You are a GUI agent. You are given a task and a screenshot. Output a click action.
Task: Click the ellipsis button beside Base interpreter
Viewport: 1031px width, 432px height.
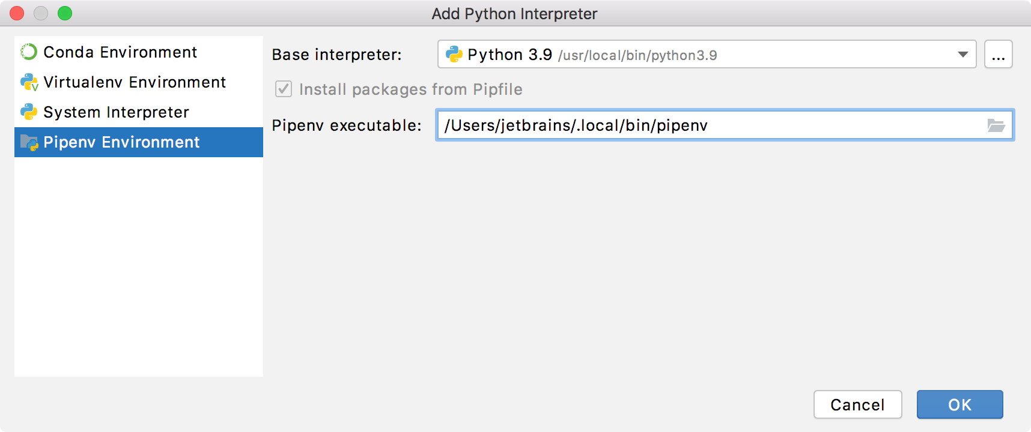pos(999,54)
